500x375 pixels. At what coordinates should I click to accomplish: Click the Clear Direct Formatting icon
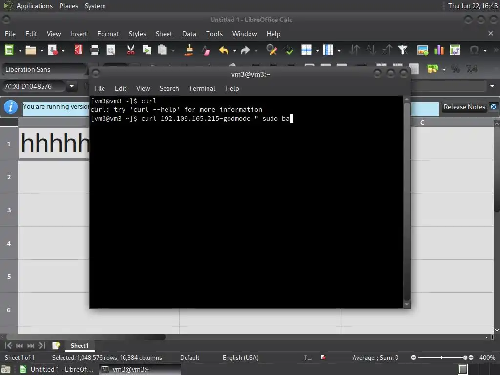coord(206,50)
